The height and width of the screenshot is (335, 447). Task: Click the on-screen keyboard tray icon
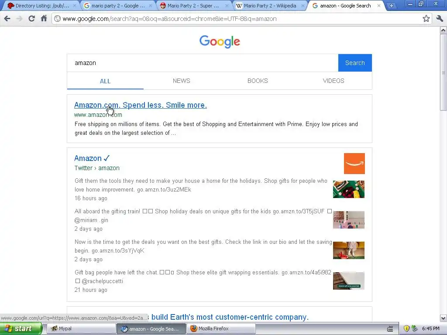390,329
